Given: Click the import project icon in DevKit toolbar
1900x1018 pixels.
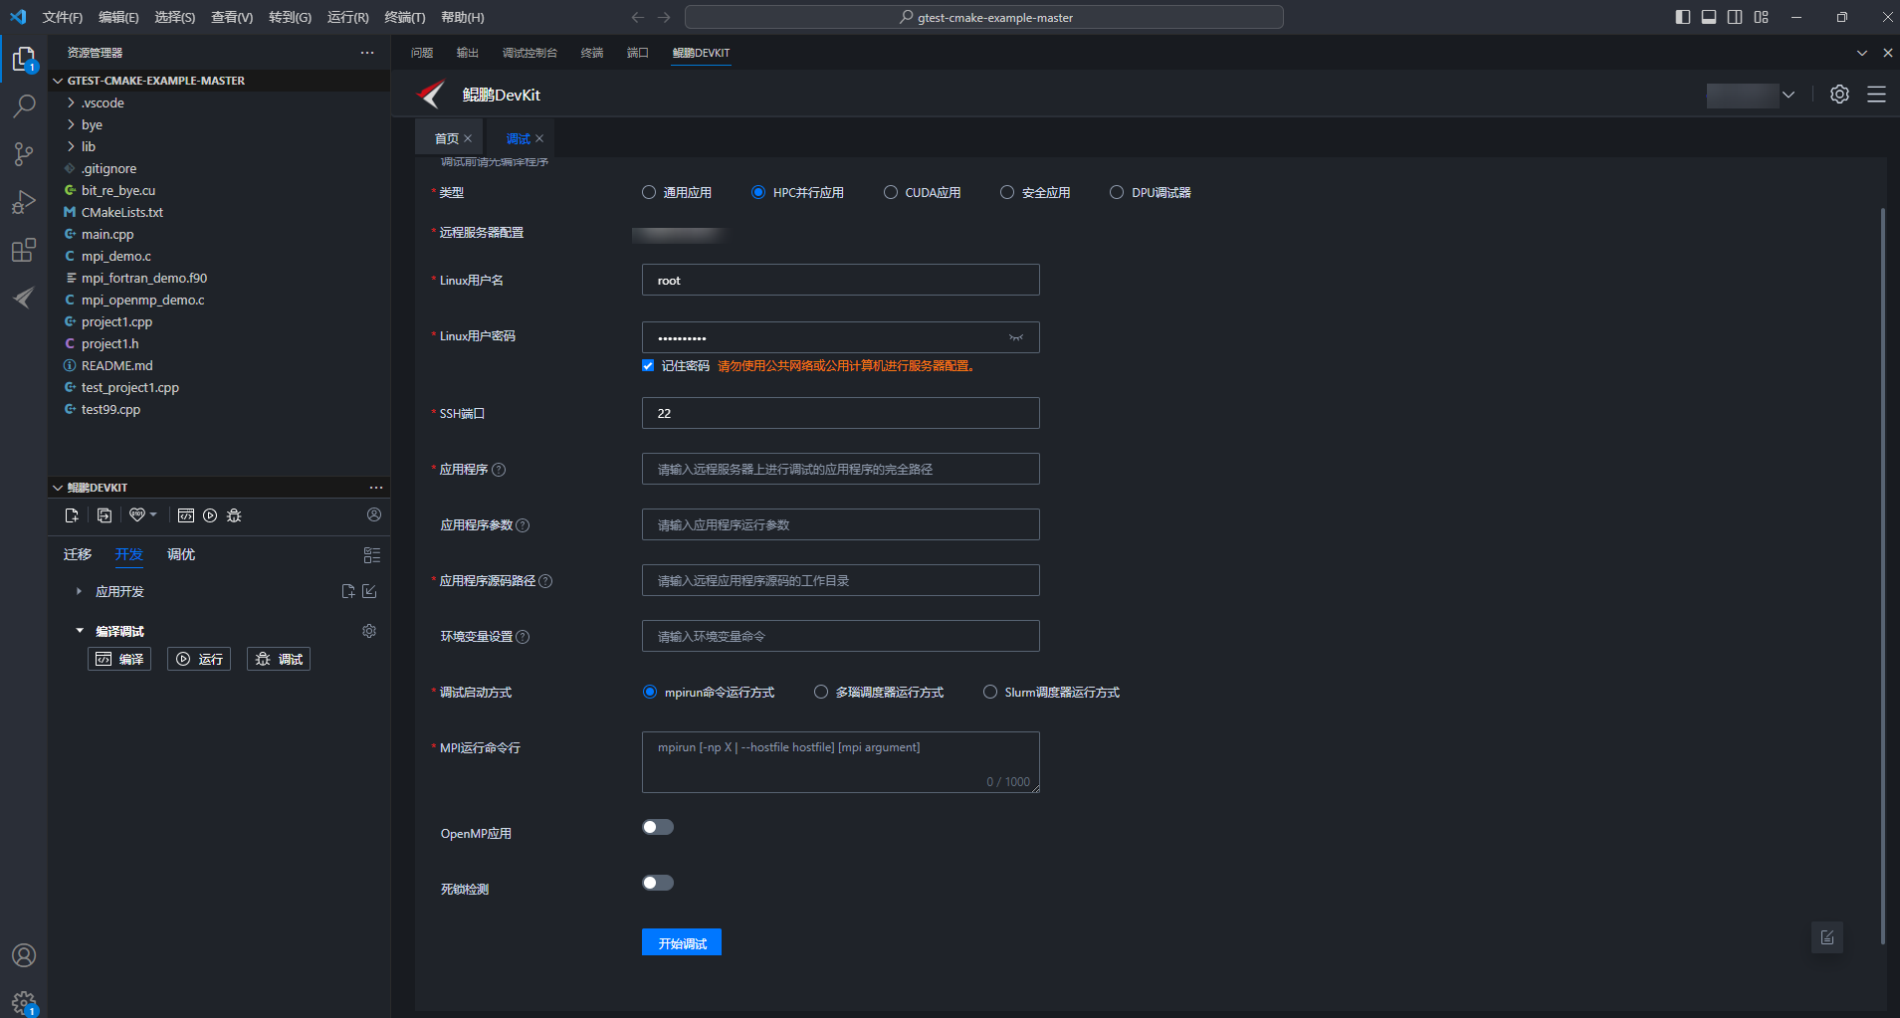Looking at the screenshot, I should coord(105,515).
